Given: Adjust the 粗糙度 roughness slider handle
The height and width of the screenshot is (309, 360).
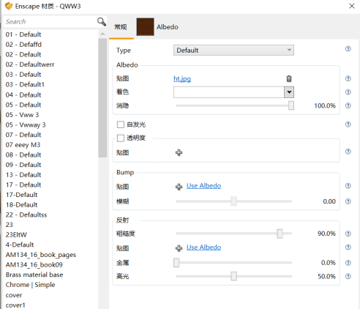Looking at the screenshot, I should (x=280, y=234).
